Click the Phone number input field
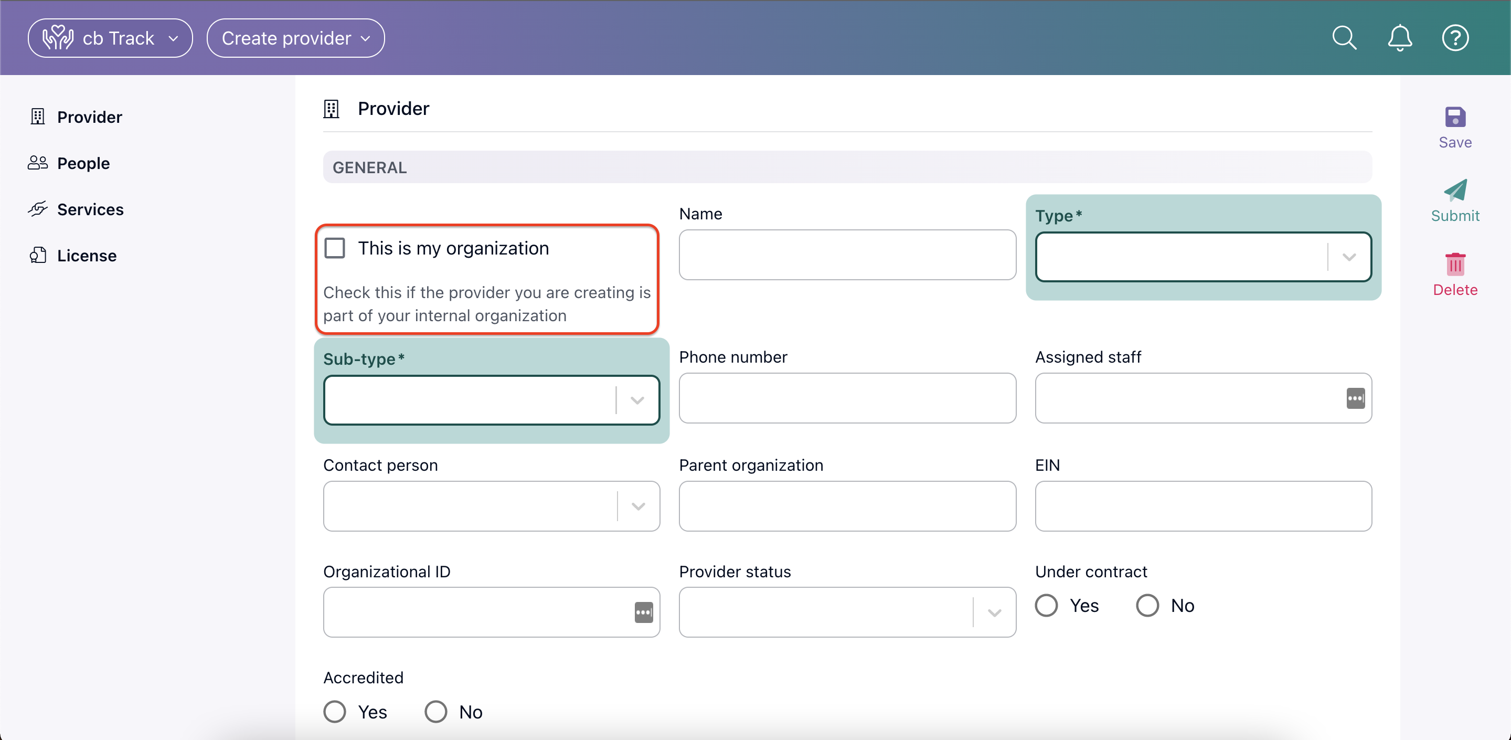The image size is (1511, 740). (847, 398)
